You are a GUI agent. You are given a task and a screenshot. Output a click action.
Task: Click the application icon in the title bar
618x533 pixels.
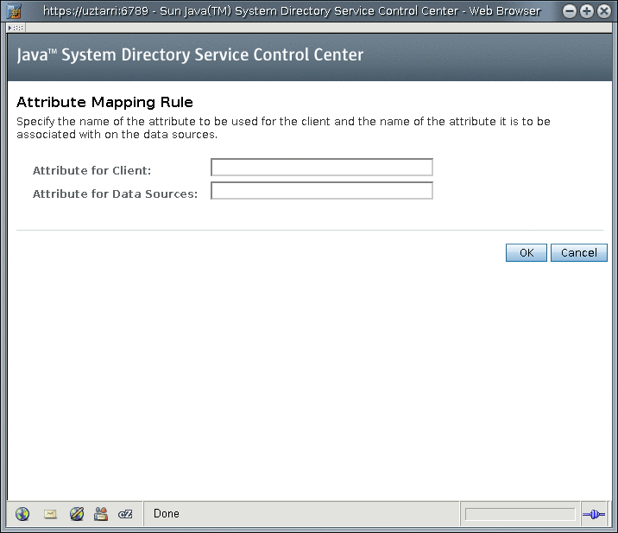click(14, 11)
